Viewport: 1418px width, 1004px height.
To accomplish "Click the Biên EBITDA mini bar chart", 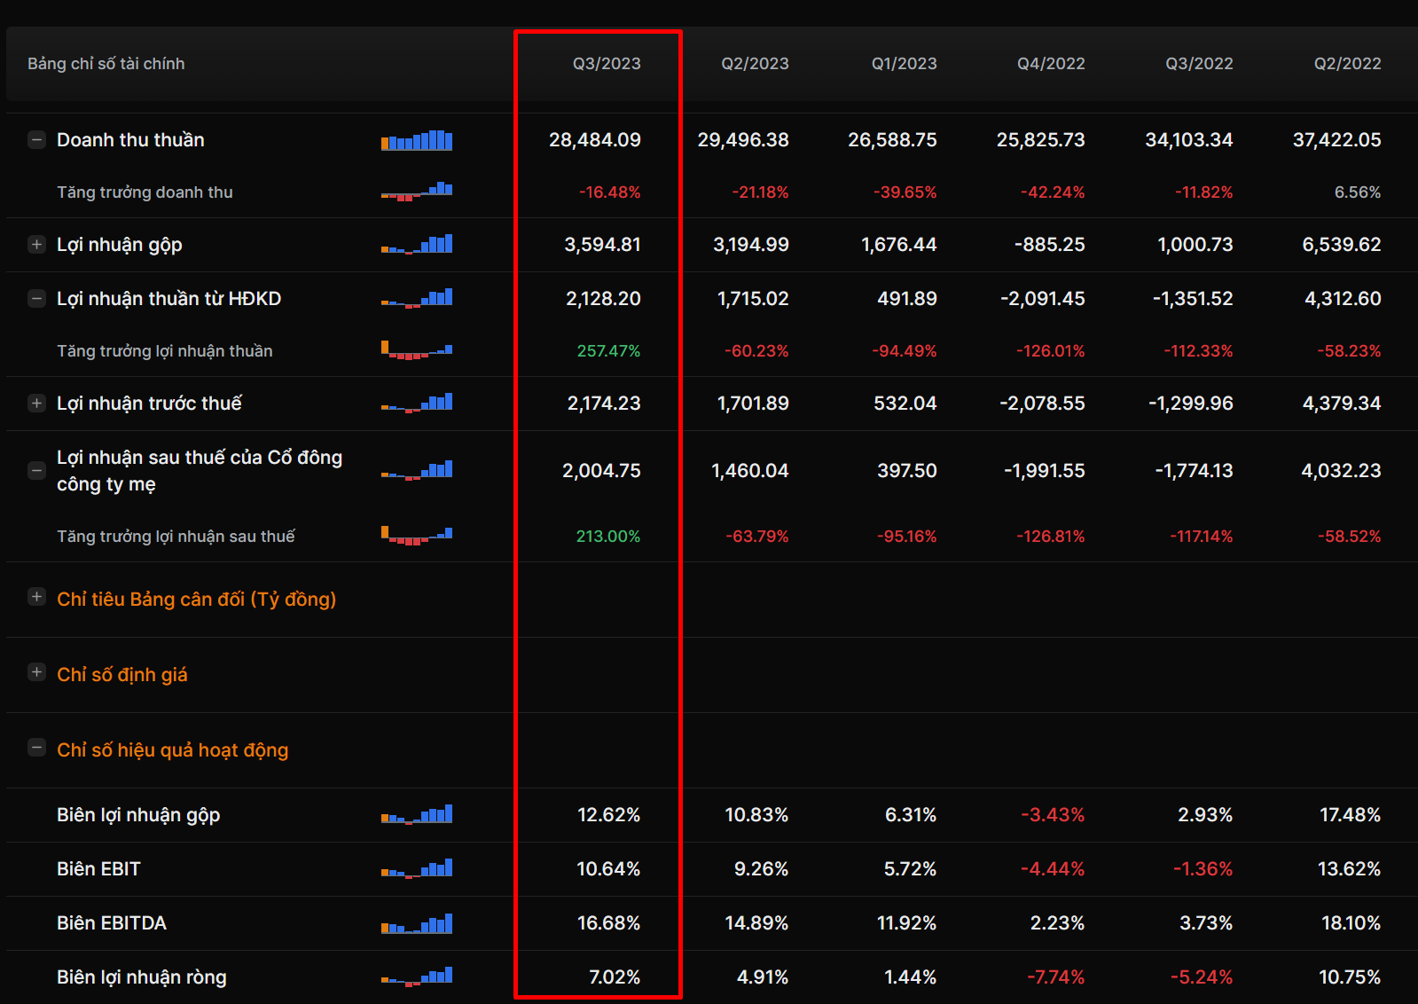I will point(417,923).
